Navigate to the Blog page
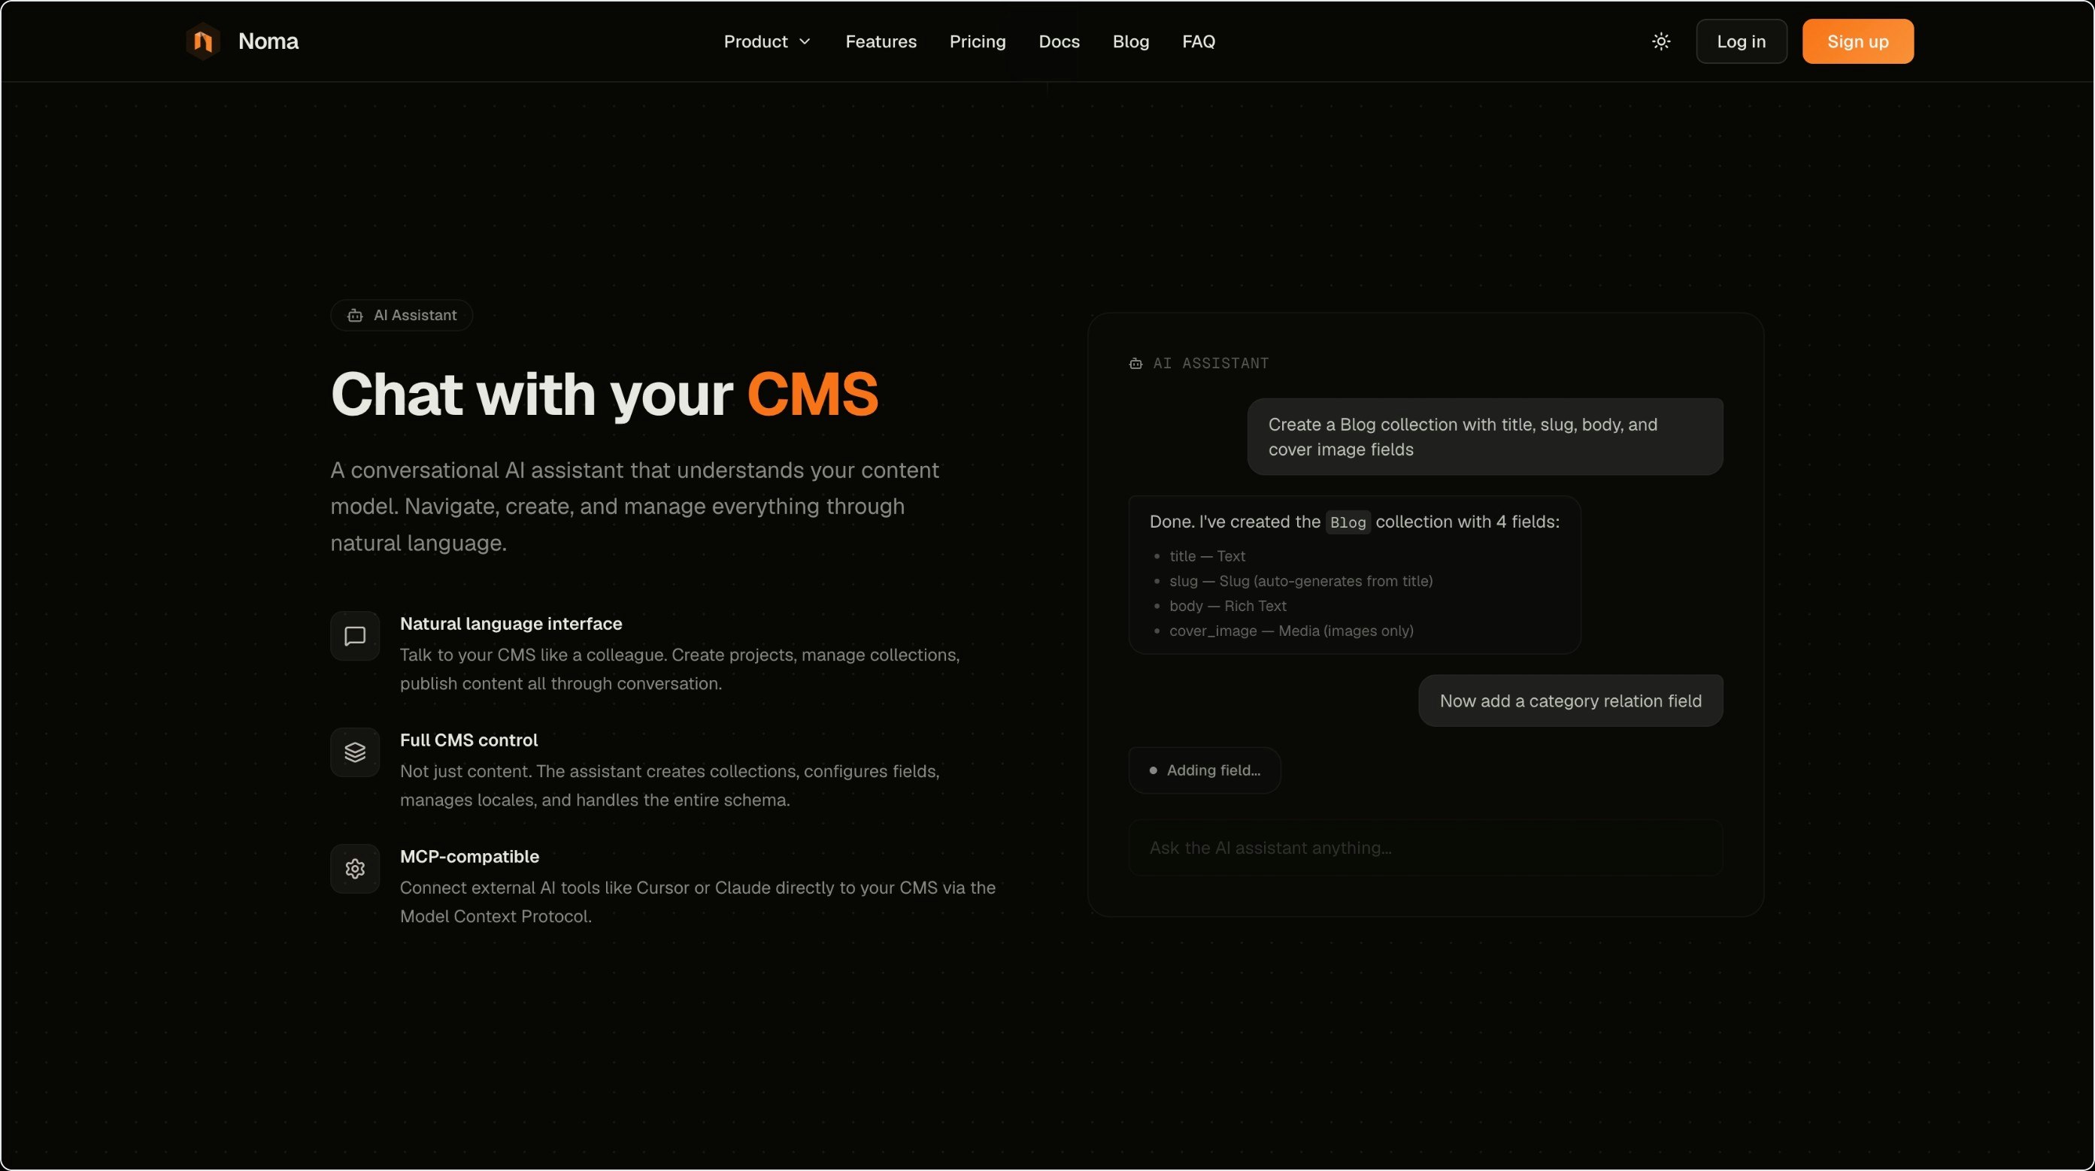Screen dimensions: 2095x1171 (1130, 41)
